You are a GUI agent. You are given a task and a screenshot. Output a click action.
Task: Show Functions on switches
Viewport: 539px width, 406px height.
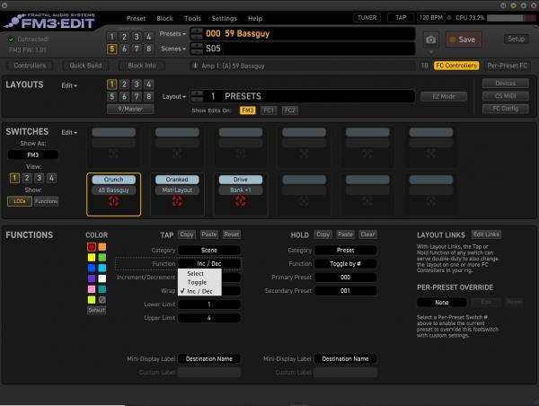pos(47,201)
